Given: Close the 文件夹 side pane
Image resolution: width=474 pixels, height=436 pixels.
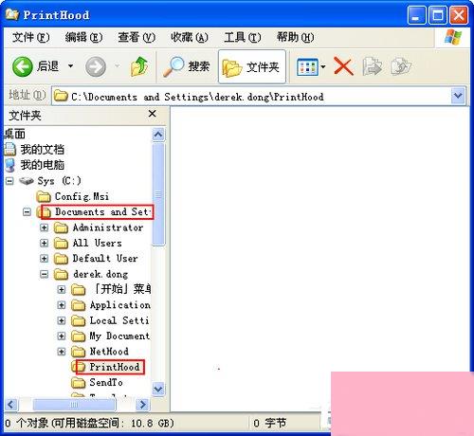Looking at the screenshot, I should (153, 114).
